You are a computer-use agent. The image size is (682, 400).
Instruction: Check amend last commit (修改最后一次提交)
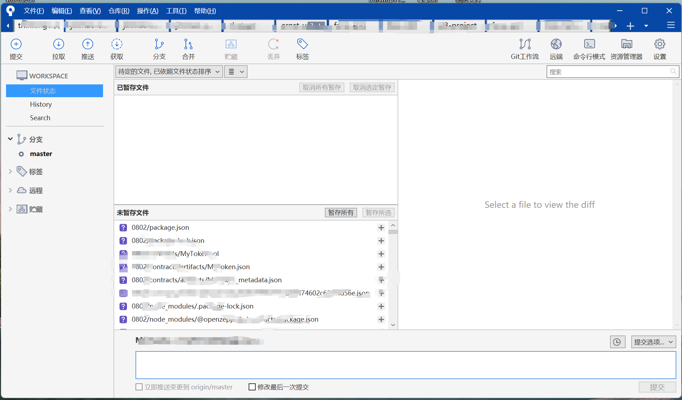[x=252, y=387]
